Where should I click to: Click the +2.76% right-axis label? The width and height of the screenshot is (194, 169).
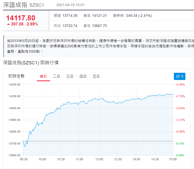point(180,96)
